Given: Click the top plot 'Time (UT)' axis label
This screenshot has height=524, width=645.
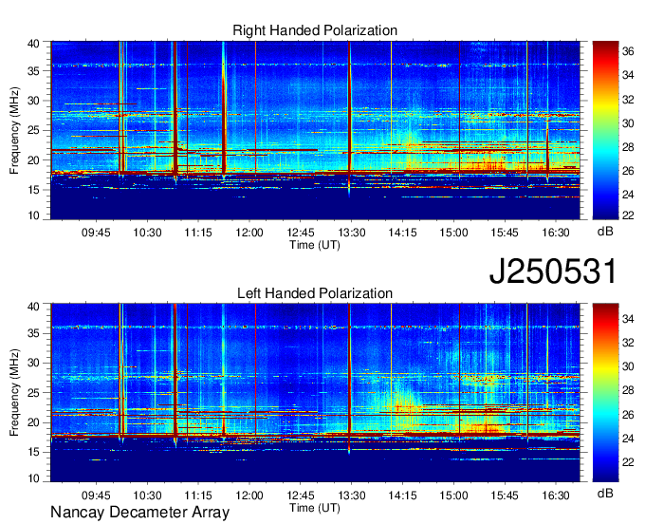Looking at the screenshot, I should coord(315,245).
